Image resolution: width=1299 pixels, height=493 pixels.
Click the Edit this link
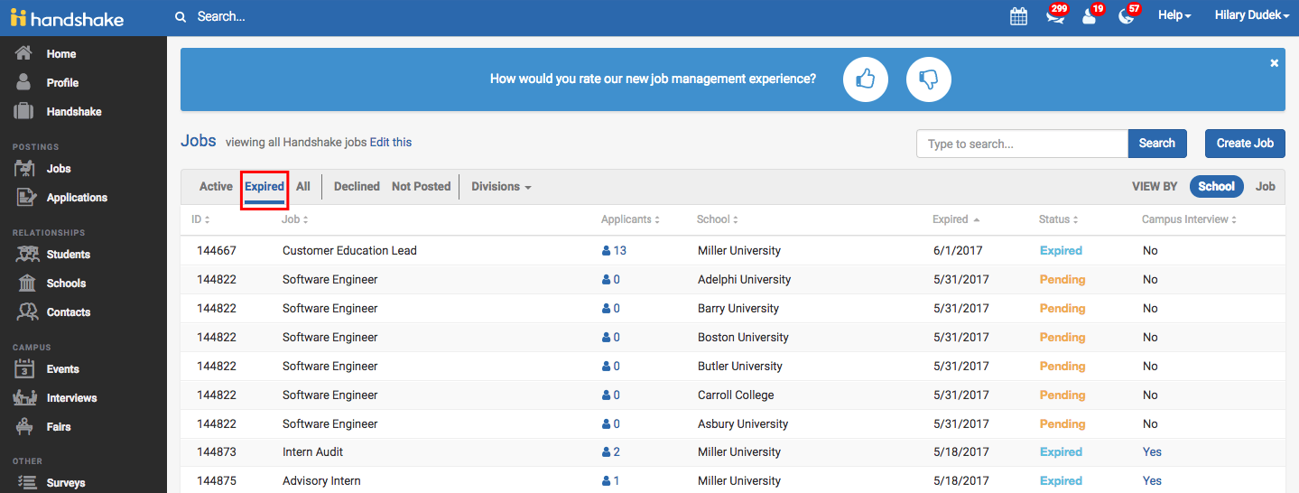[391, 143]
